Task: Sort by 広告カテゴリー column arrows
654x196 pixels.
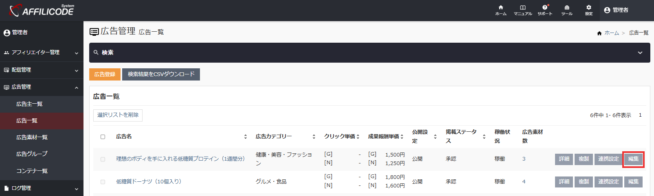Action: 314,137
